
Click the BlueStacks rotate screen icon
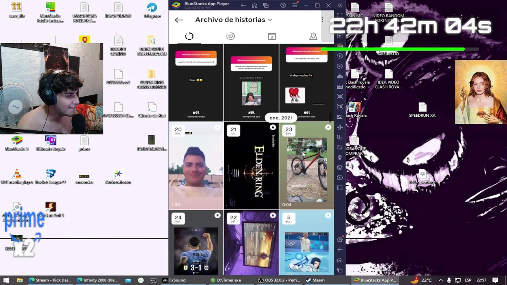point(340,147)
